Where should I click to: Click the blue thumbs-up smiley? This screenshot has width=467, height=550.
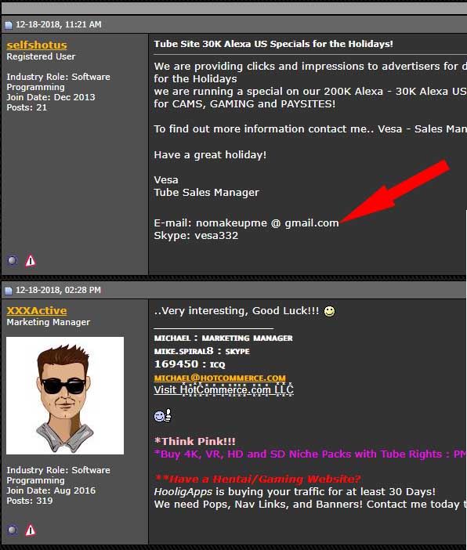click(x=163, y=416)
